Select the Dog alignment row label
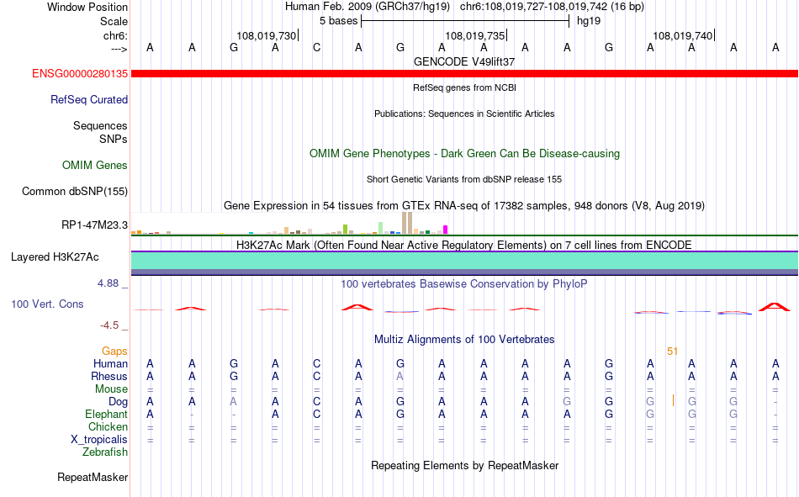This screenshot has width=799, height=497. [118, 402]
